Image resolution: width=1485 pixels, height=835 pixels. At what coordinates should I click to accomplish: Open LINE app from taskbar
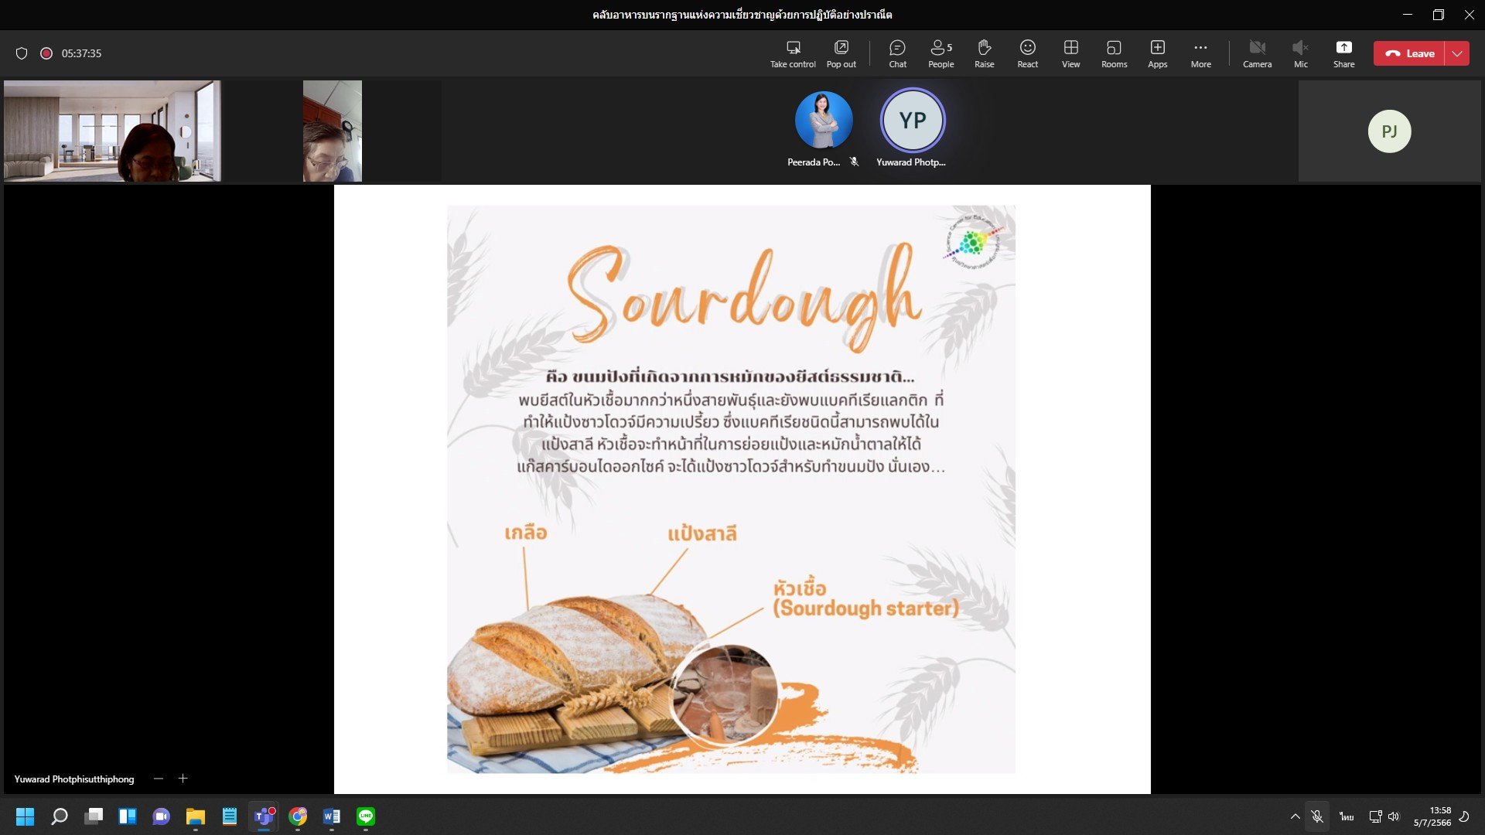coord(366,816)
